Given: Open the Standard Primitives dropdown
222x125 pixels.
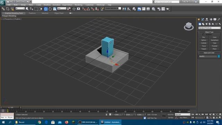Looking at the screenshot, I should click(209, 28).
